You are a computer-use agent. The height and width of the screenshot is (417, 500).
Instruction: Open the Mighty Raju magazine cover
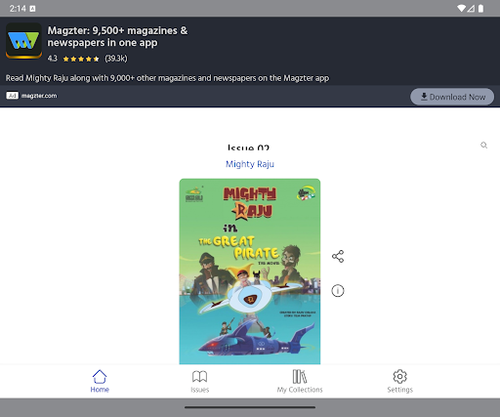[x=250, y=271]
